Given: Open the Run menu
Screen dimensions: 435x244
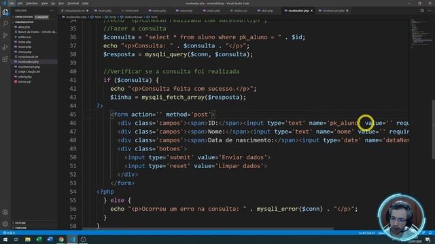Looking at the screenshot, I should (x=61, y=3).
